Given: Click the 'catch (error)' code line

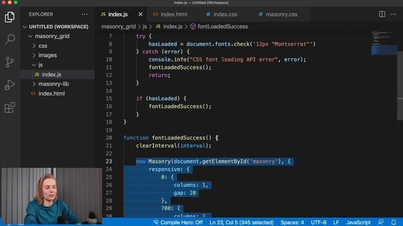Looking at the screenshot, I should pos(162,51).
